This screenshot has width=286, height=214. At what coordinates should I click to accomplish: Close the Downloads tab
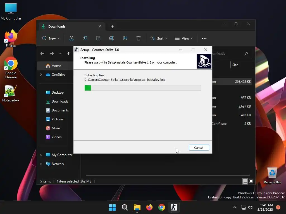100,26
